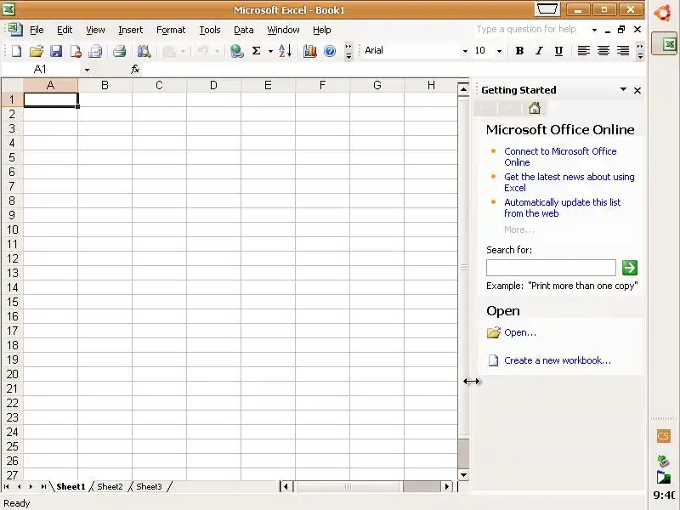Select row 10 header

pyautogui.click(x=12, y=229)
